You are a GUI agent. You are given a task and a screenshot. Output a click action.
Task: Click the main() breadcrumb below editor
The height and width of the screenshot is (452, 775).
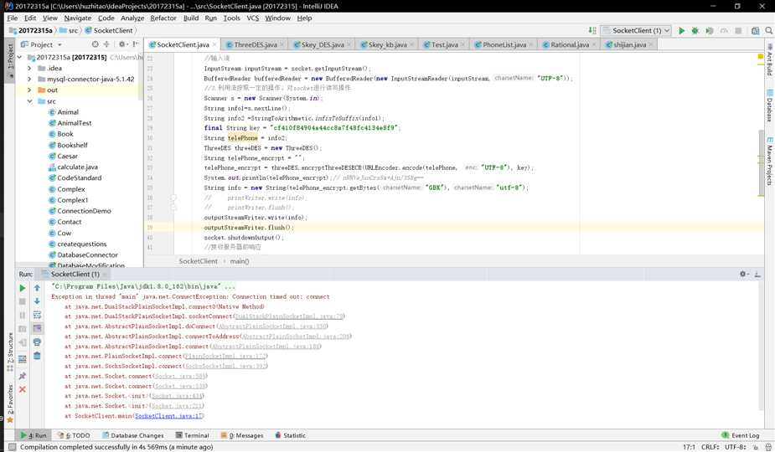240,261
